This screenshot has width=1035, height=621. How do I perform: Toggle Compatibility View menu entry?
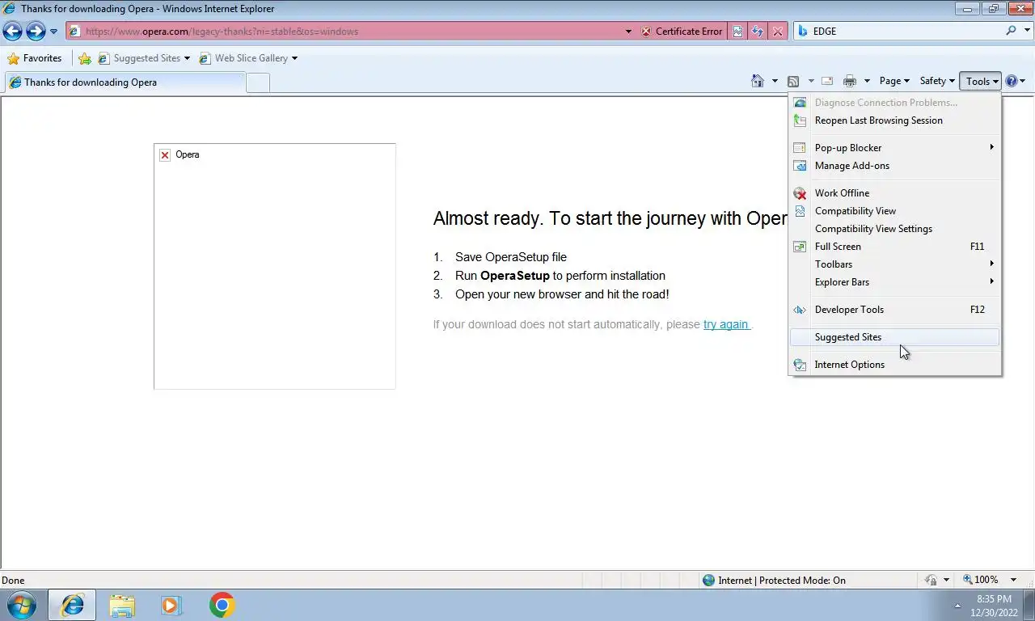coord(895,211)
